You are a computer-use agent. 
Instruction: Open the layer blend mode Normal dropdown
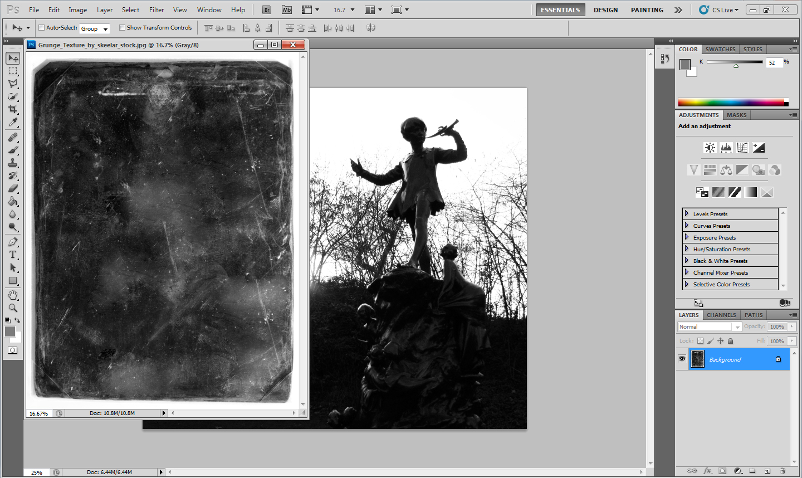(710, 327)
